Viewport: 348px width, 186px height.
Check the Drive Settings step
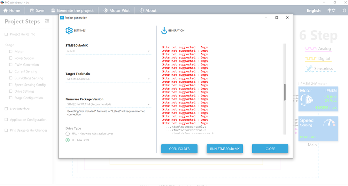(11, 91)
